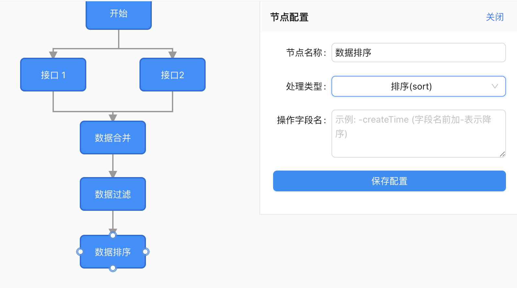
Task: Click left anchor point of 数据排序 node
Action: pos(80,252)
